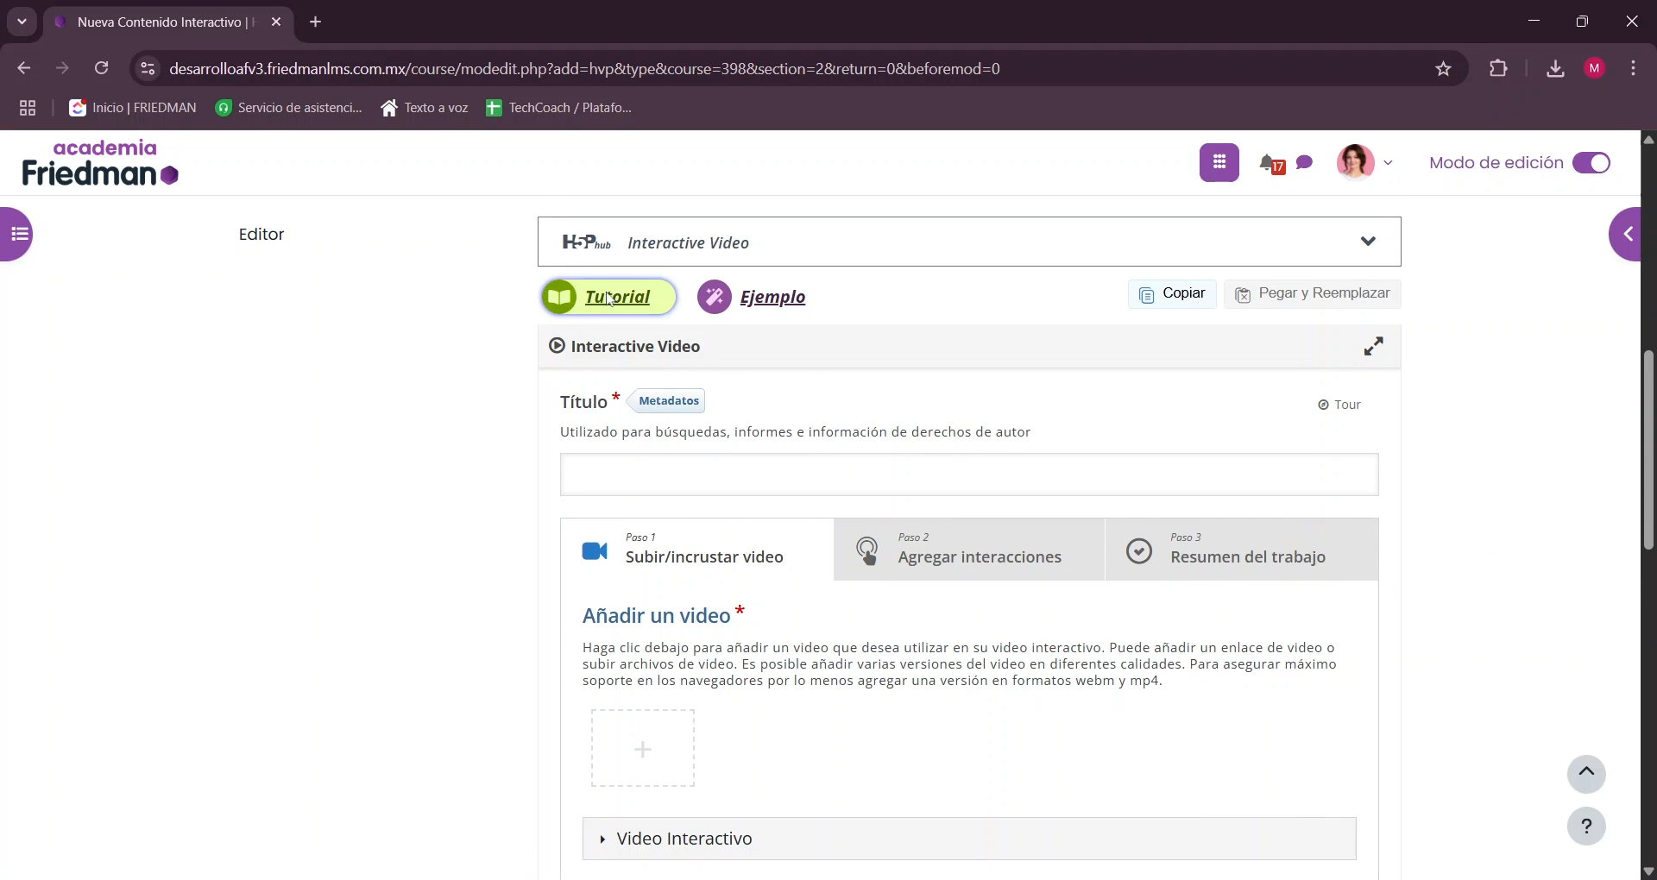Click the Tutorial link
Image resolution: width=1657 pixels, height=880 pixels.
(x=617, y=297)
